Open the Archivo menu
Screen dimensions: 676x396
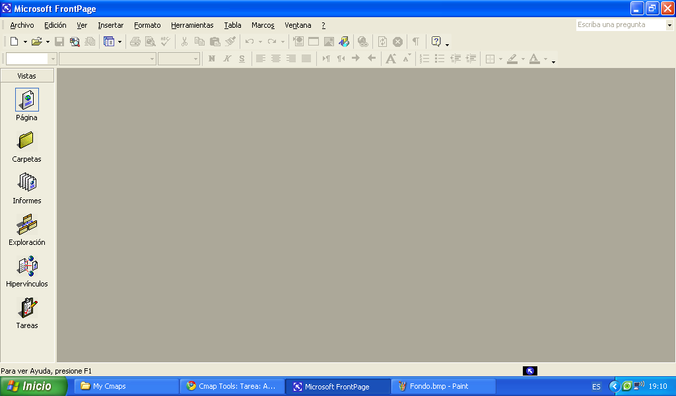(x=22, y=25)
